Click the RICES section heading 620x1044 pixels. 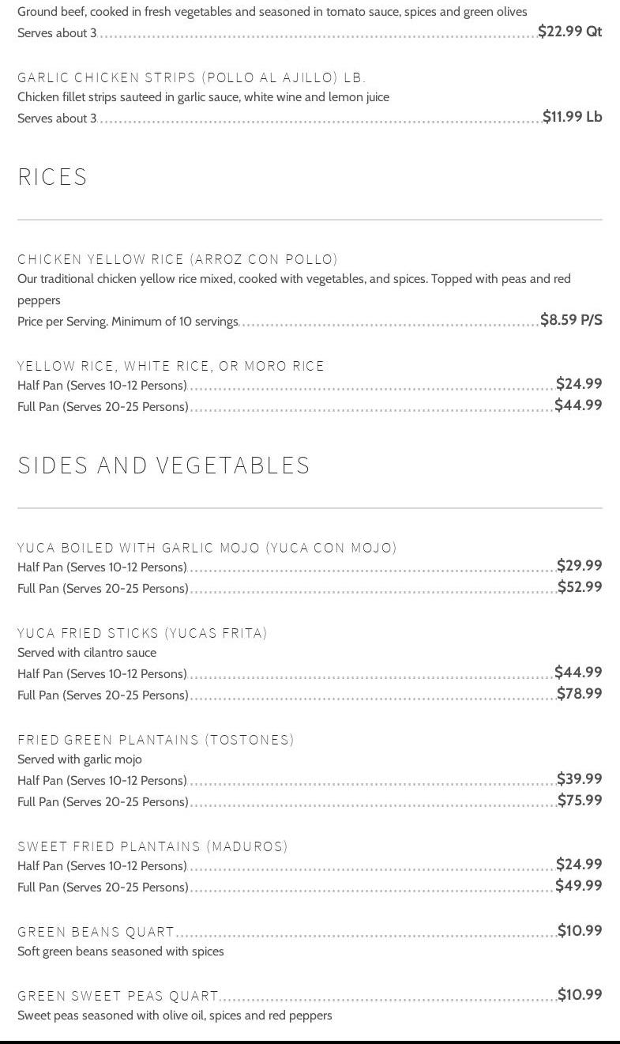pos(53,177)
